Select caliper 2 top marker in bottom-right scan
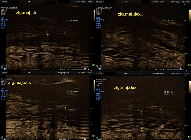Screen dimensions: 191x140 coord(159,111)
